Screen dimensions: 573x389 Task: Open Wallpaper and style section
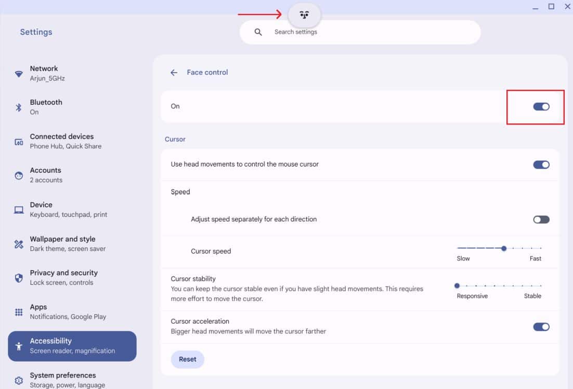click(x=68, y=244)
